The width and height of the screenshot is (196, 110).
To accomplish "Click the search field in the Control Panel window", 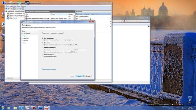I will point(137,21).
